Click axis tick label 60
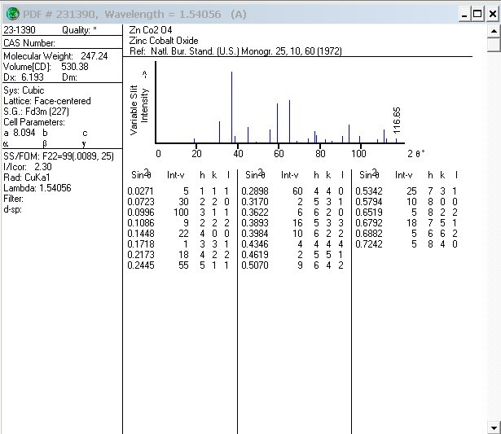This screenshot has height=434, width=501. 279,154
